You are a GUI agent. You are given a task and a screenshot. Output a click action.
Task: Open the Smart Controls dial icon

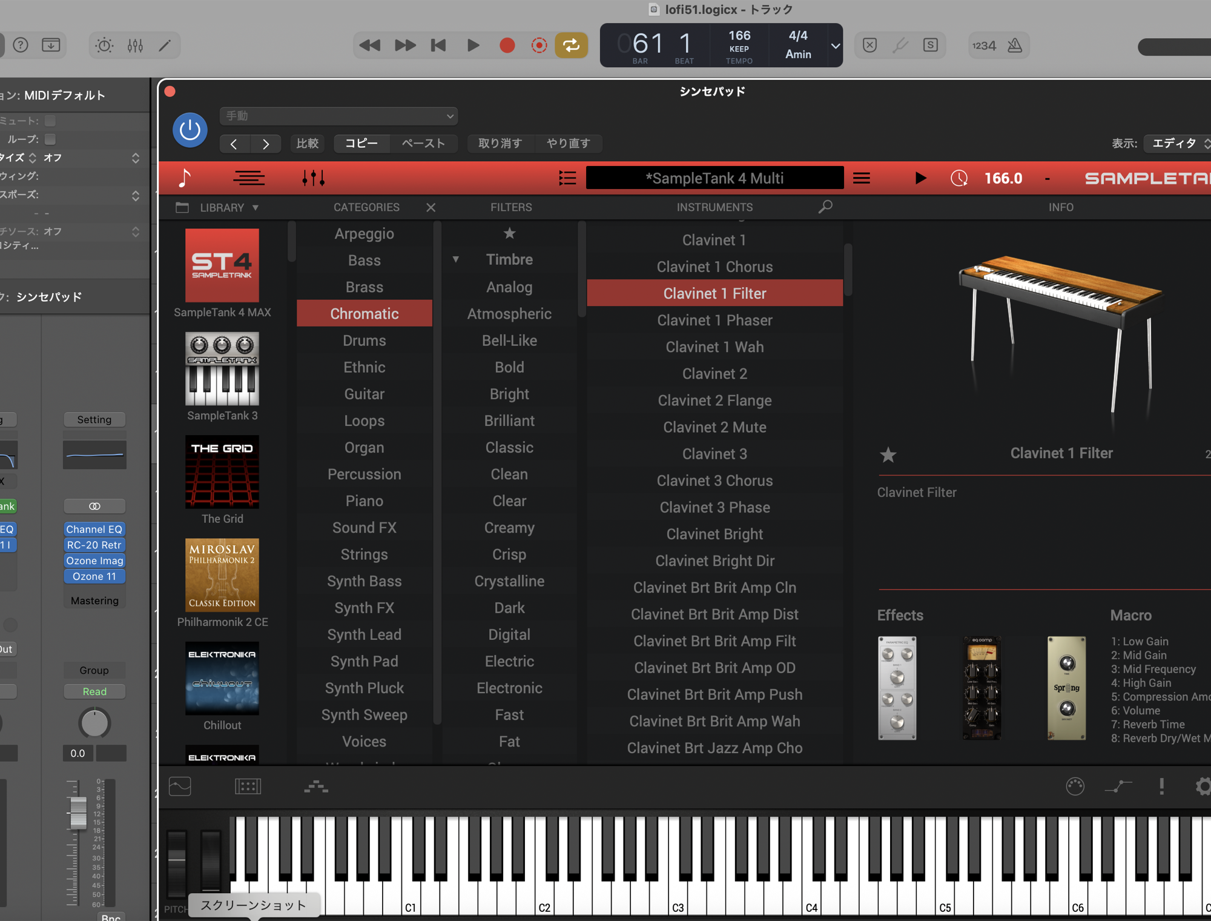(x=104, y=45)
